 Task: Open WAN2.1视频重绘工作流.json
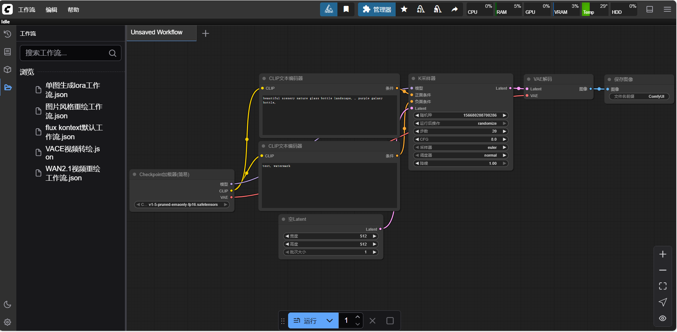[72, 173]
